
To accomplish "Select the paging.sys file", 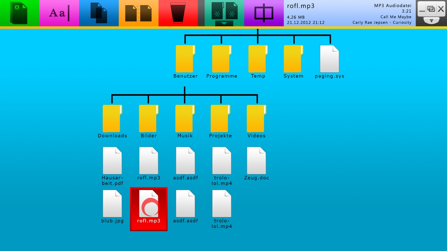I will (x=329, y=59).
